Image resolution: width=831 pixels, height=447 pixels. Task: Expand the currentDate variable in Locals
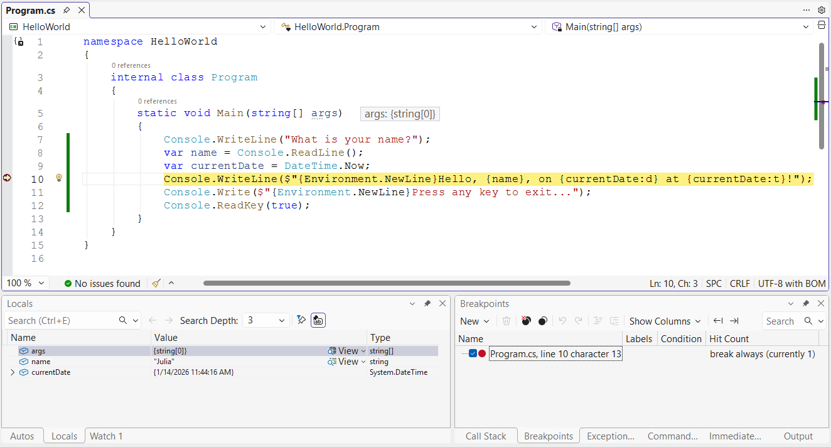click(11, 372)
